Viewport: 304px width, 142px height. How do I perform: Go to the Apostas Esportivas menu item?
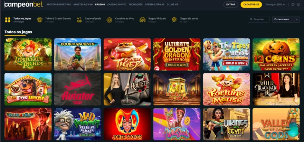(58, 4)
